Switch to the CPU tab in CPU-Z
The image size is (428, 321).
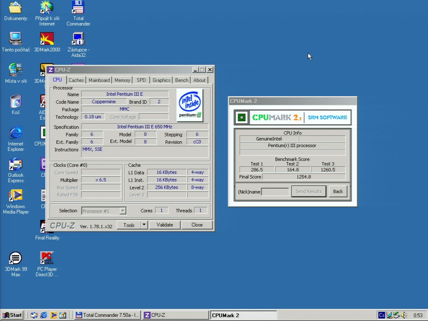click(x=57, y=80)
